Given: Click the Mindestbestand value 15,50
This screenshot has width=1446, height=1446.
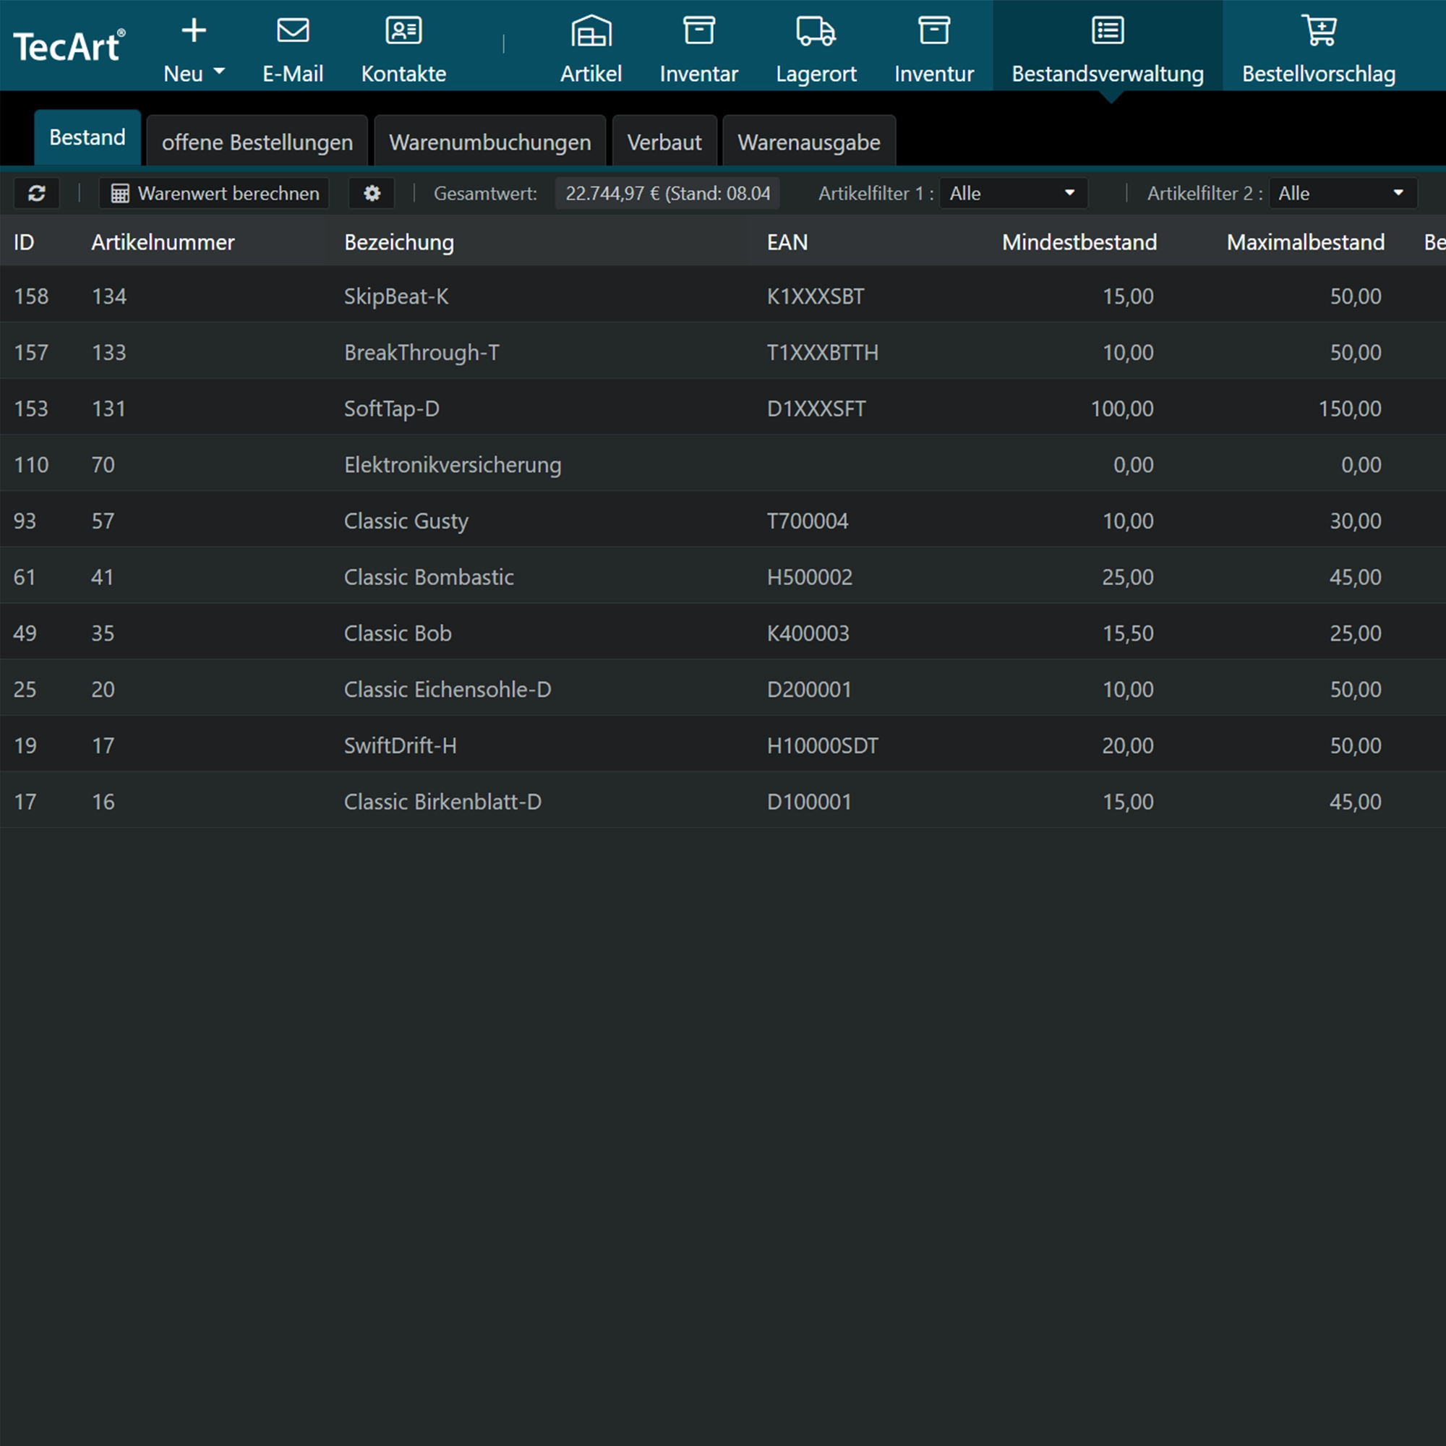Looking at the screenshot, I should click(1128, 633).
